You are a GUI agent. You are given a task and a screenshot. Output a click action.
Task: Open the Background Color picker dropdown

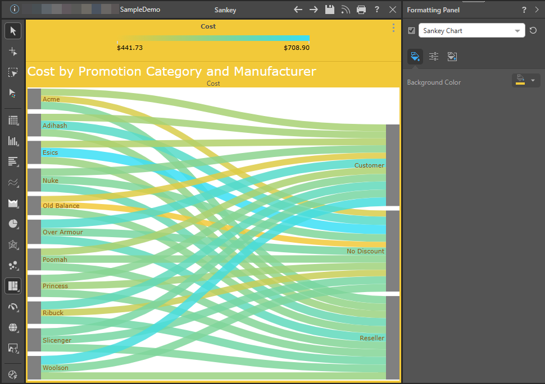[x=526, y=81]
